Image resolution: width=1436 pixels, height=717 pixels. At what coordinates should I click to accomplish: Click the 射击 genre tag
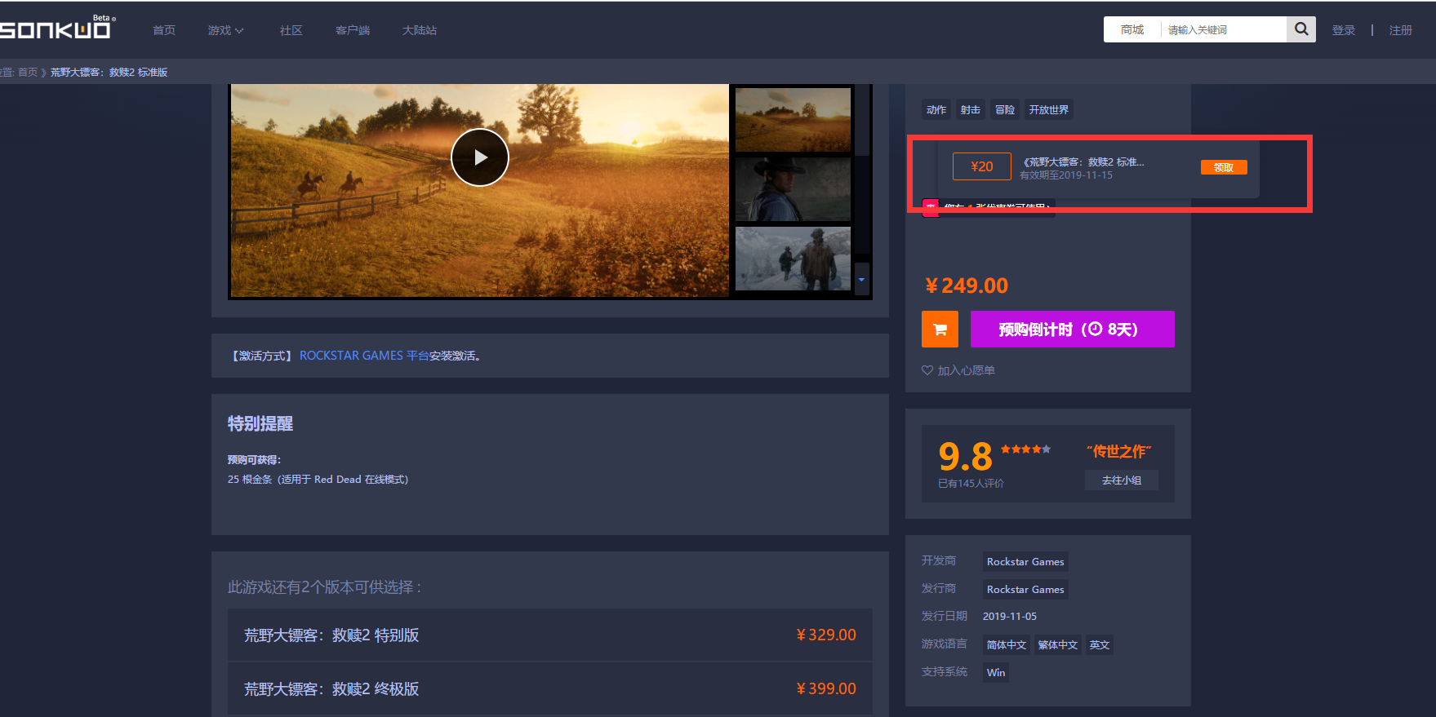[971, 110]
